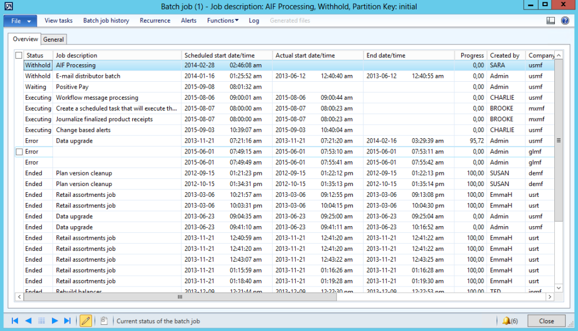This screenshot has width=578, height=331.
Task: Click the vertical scrollbar up arrow
Action: pos(559,55)
